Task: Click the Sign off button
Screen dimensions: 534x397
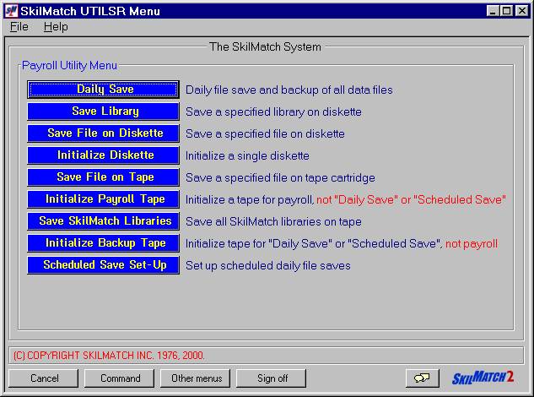Action: (272, 378)
